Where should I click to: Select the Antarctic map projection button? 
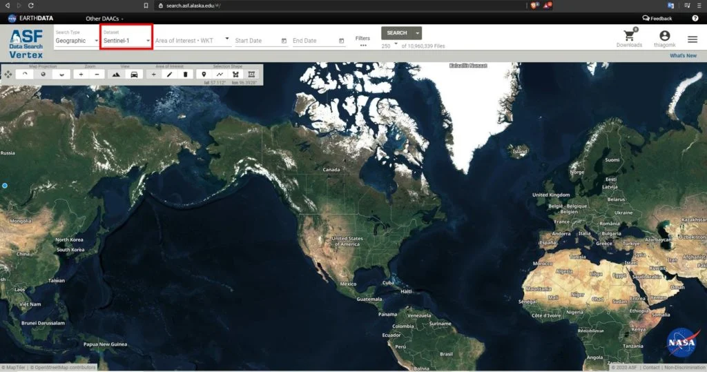click(x=61, y=75)
